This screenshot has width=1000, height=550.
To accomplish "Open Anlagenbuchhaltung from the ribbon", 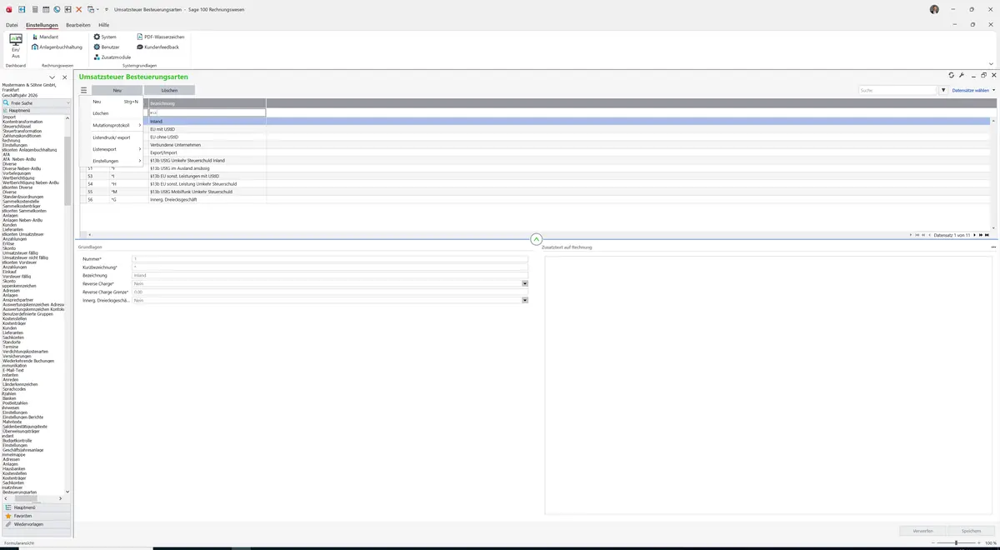I will coord(57,47).
